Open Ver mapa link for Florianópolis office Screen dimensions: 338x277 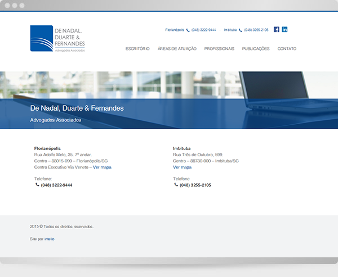(x=102, y=167)
